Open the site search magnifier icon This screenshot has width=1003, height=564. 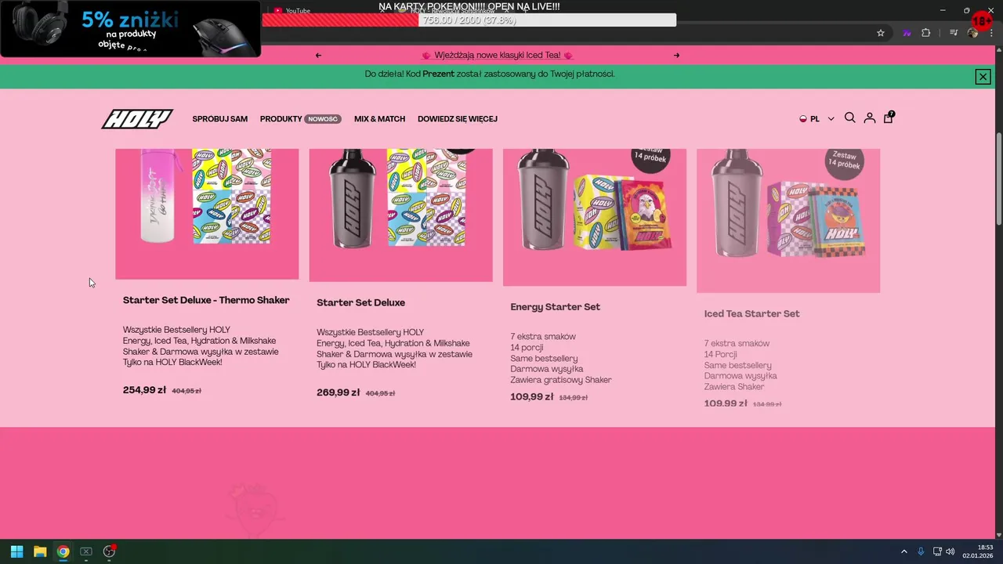849,118
